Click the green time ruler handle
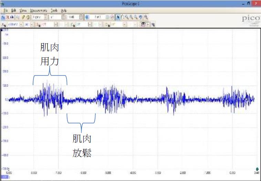 pos(257,169)
